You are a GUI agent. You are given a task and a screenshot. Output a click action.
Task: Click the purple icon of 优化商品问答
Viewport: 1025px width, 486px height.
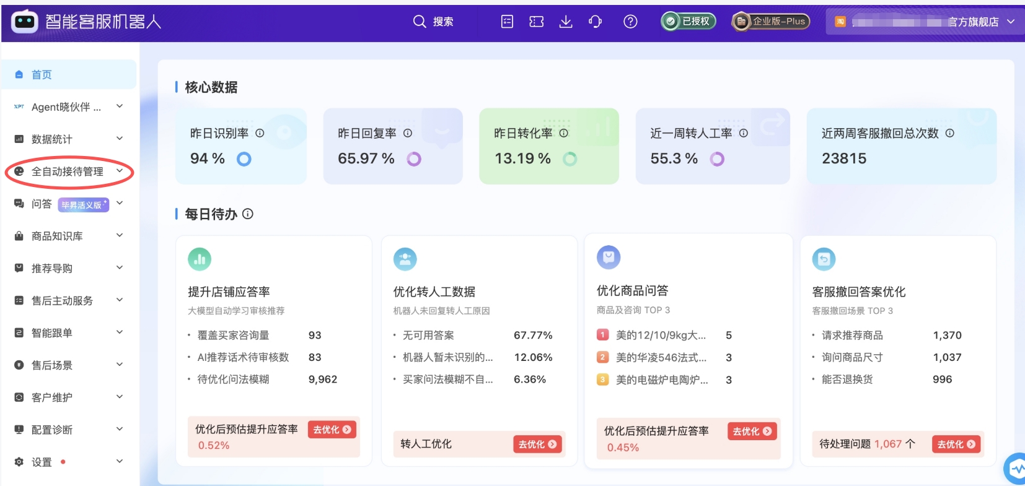click(x=609, y=258)
